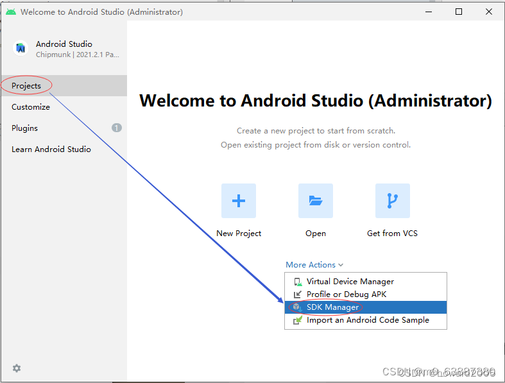Viewport: 505px width, 383px height.
Task: Choose Profile or Debug APK
Action: tap(366, 294)
